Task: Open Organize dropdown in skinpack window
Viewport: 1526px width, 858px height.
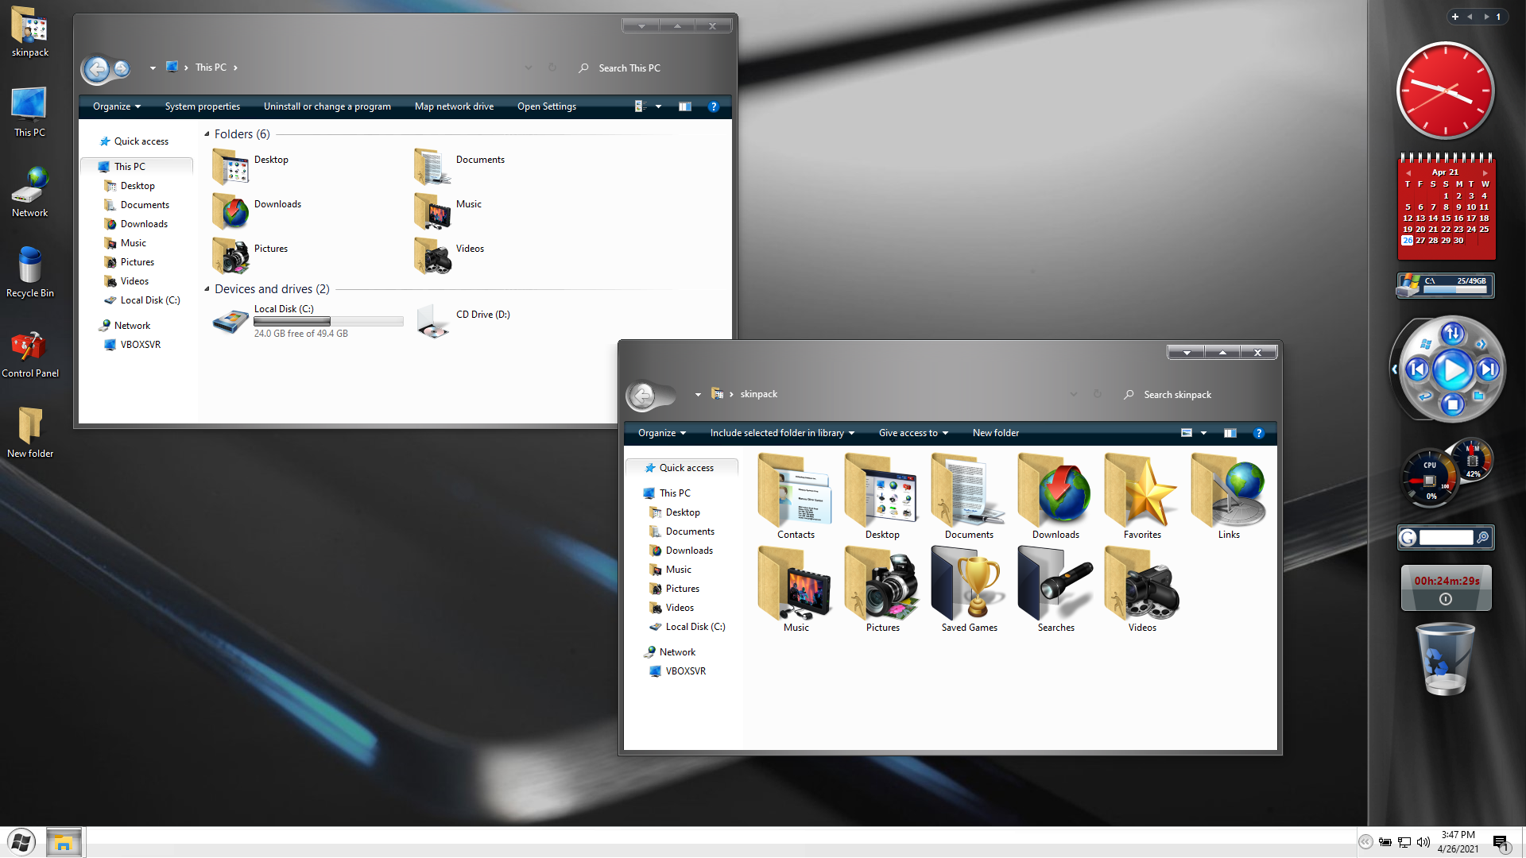Action: coord(661,433)
